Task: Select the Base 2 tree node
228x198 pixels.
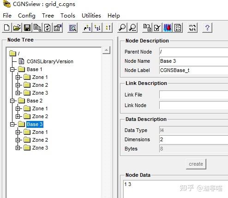Action: 35,101
